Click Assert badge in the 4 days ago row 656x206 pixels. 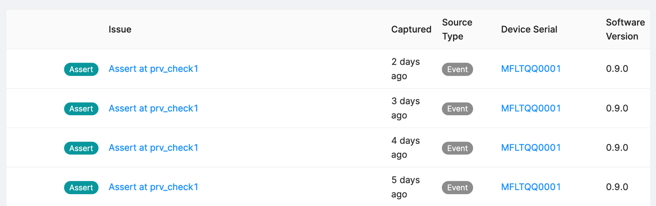tap(81, 148)
